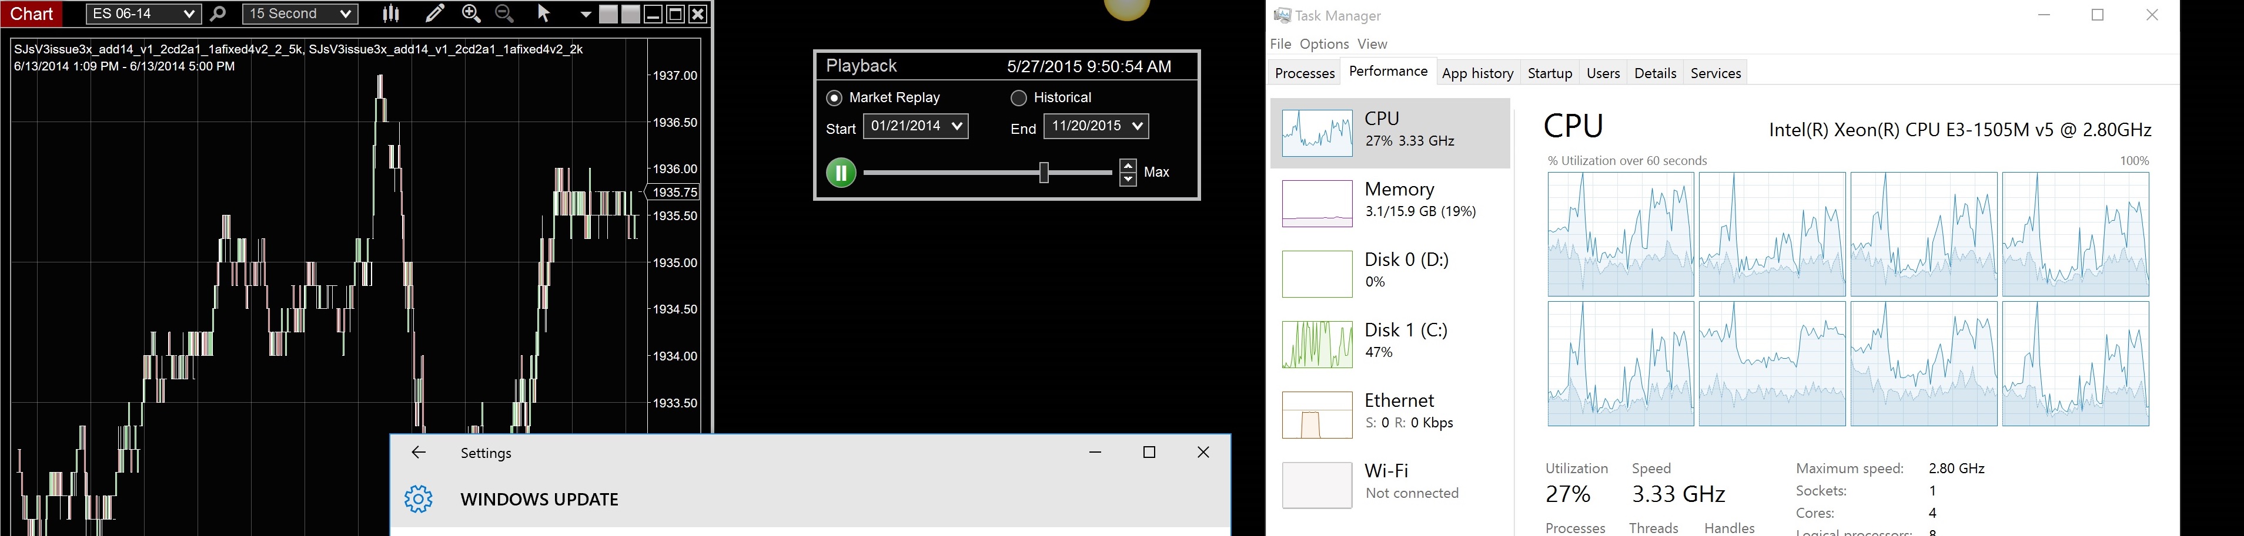Open the File menu in Task Manager
Screen dimensions: 2244x536
point(1280,45)
